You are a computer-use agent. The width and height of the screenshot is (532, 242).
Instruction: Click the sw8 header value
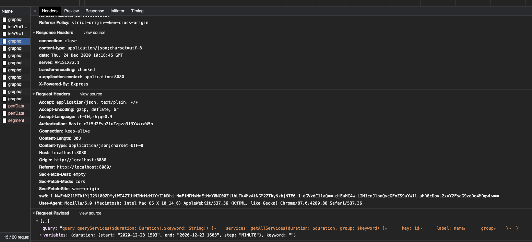tap(274, 196)
